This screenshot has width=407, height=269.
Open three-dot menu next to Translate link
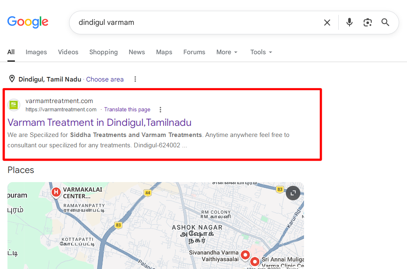(160, 110)
